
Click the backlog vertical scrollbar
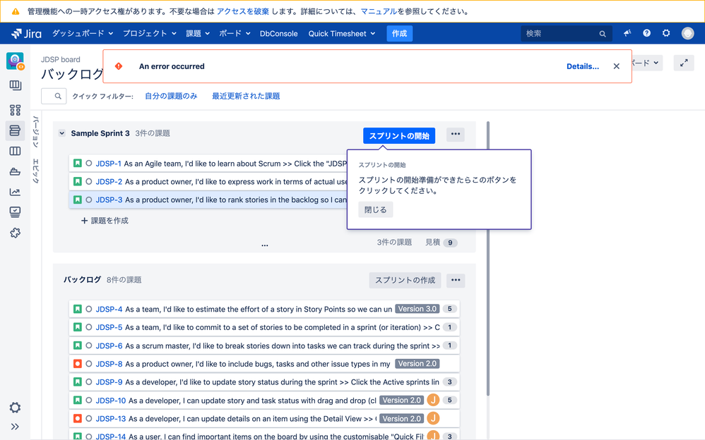(x=488, y=258)
